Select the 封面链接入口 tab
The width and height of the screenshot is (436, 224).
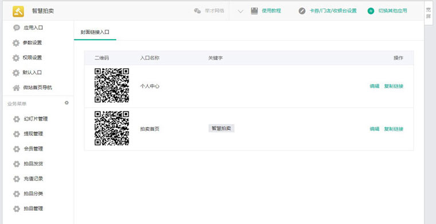coord(95,32)
